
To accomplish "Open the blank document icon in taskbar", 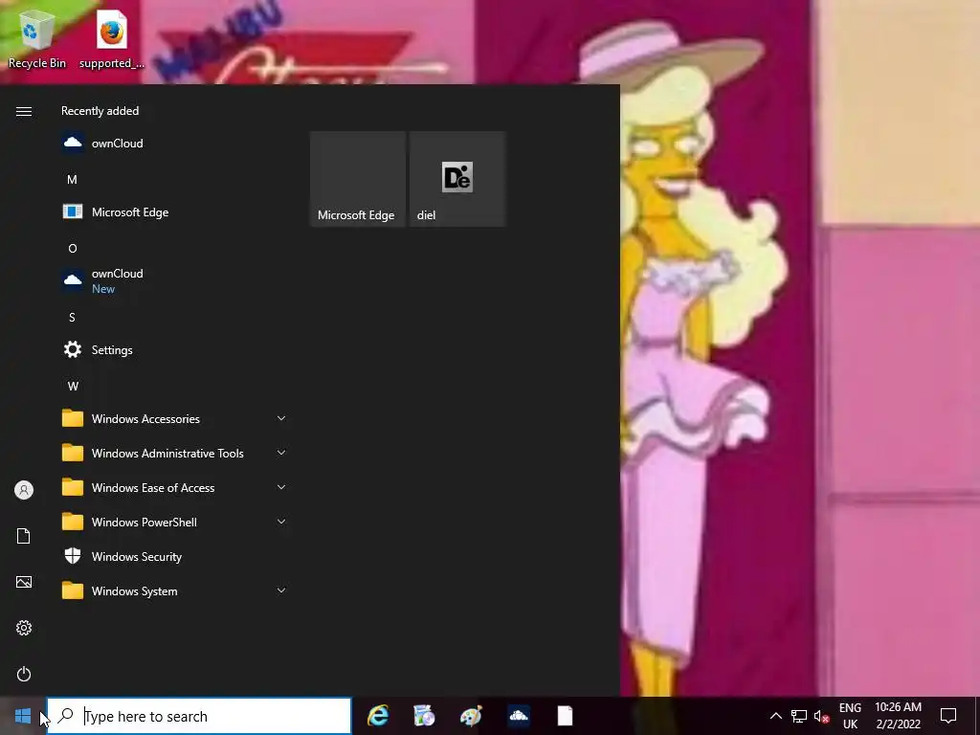I will [x=565, y=716].
